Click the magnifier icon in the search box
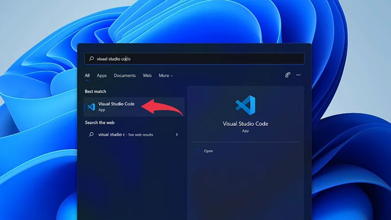Screen dimensions: 391x220 (91, 59)
